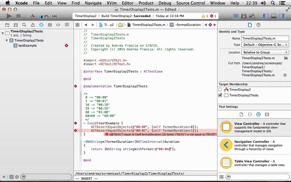Open the Ti...y2 project jump bar segment
The height and width of the screenshot is (182, 291).
tap(107, 25)
